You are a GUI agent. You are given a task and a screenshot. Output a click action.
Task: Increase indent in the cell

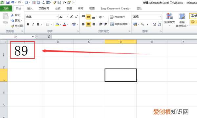tap(105, 24)
